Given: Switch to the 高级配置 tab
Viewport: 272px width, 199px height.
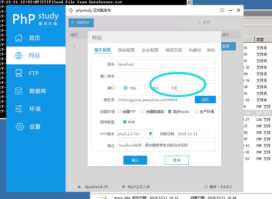Looking at the screenshot, I should [126, 50].
